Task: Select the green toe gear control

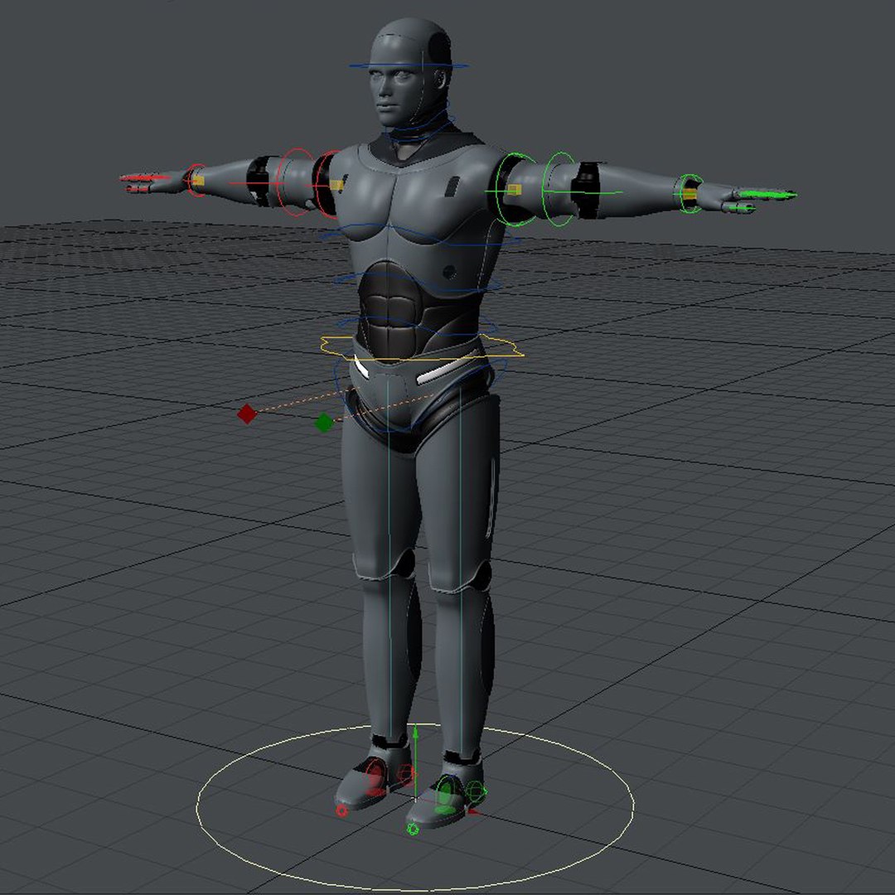Action: 413,828
